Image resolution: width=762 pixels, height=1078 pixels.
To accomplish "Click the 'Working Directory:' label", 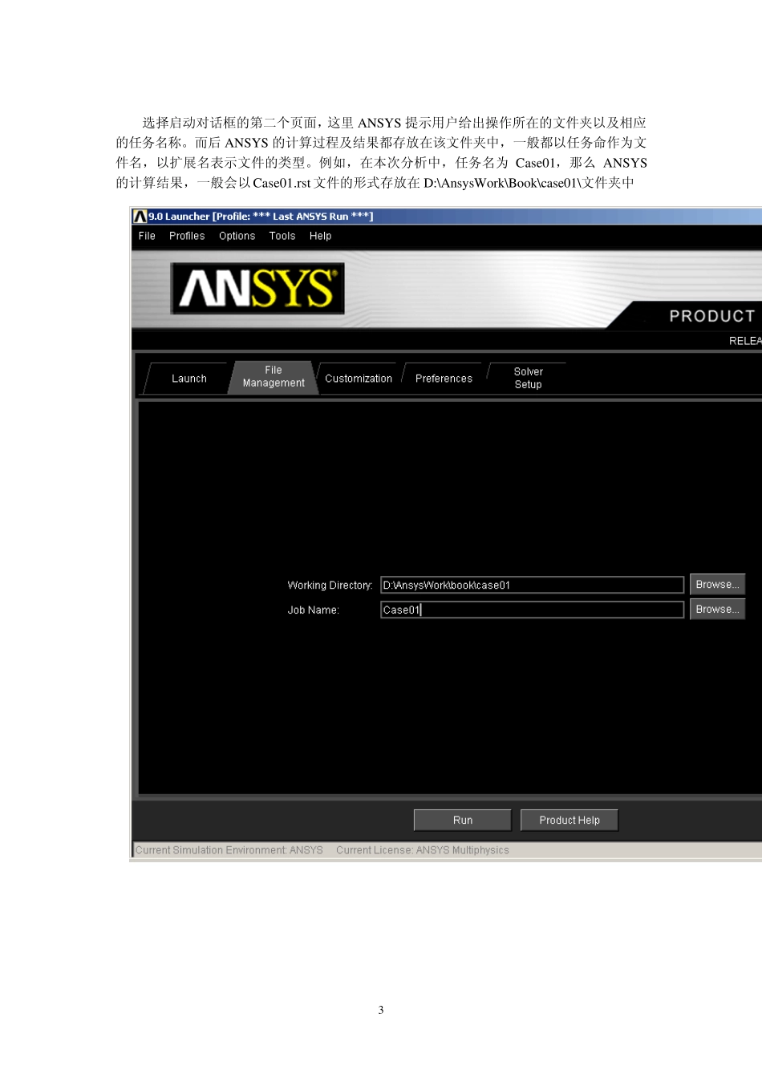I will [330, 586].
